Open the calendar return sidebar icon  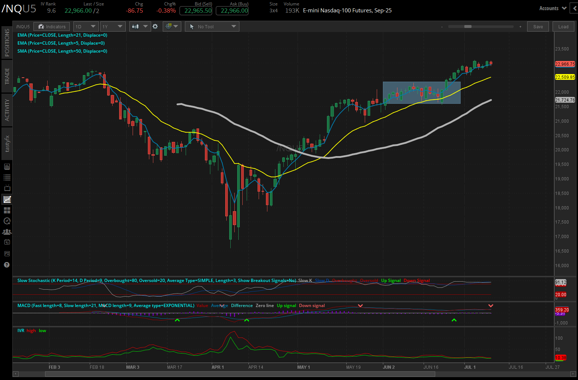click(7, 242)
